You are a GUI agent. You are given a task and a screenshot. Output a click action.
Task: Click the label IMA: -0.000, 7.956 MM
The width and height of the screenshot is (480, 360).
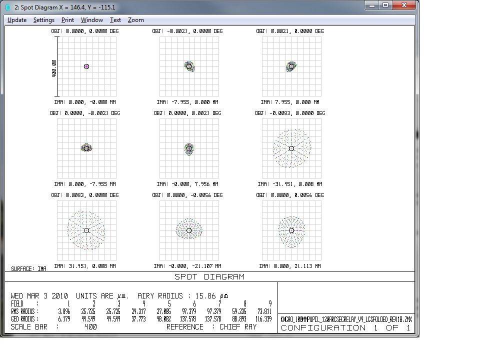coord(187,184)
